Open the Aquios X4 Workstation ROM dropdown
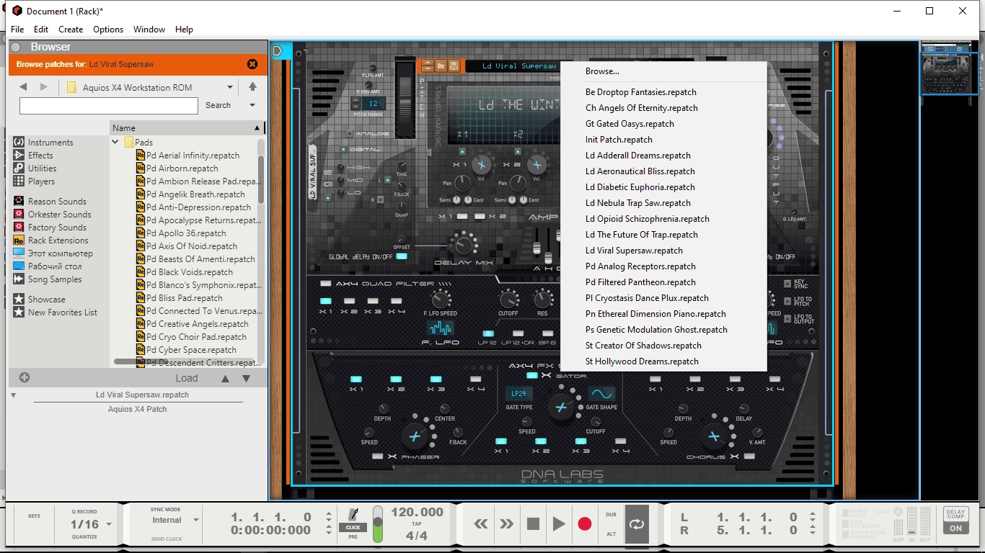985x553 pixels. (x=231, y=87)
